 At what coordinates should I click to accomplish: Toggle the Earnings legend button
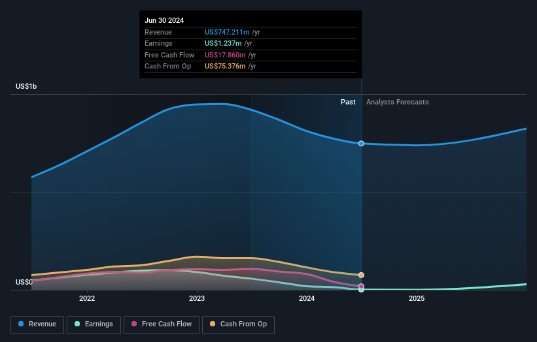(x=94, y=324)
